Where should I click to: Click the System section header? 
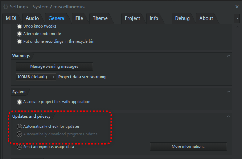(x=19, y=92)
